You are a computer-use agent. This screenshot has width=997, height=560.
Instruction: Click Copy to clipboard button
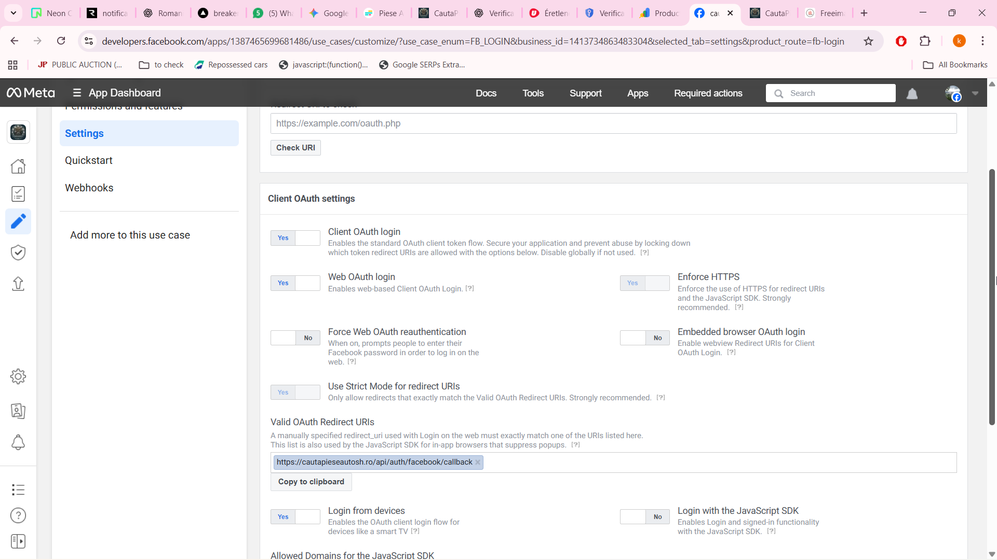click(311, 482)
